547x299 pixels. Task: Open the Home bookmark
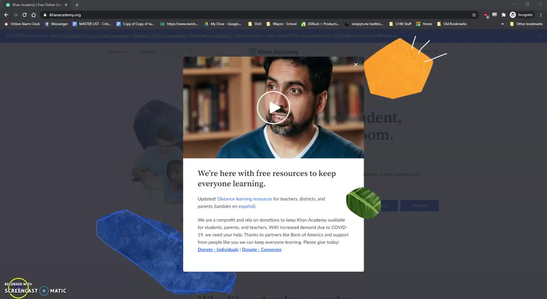click(424, 24)
